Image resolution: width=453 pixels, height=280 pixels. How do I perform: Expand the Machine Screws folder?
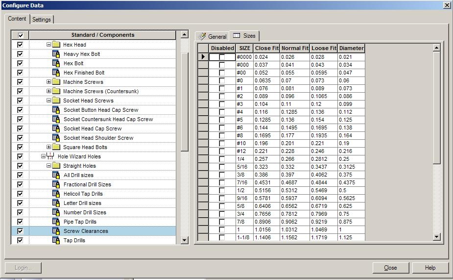48,82
